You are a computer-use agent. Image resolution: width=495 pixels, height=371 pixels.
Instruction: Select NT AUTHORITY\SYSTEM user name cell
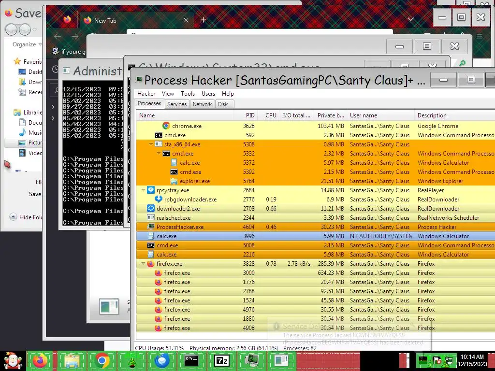point(381,236)
